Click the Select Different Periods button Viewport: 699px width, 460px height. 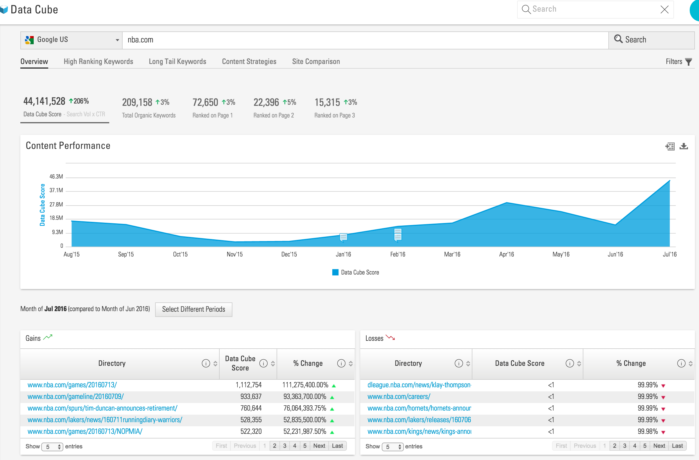[193, 309]
